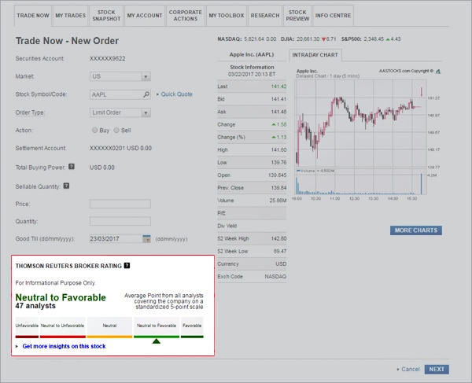Click into the Price input field
Image resolution: width=472 pixels, height=383 pixels.
tap(120, 204)
